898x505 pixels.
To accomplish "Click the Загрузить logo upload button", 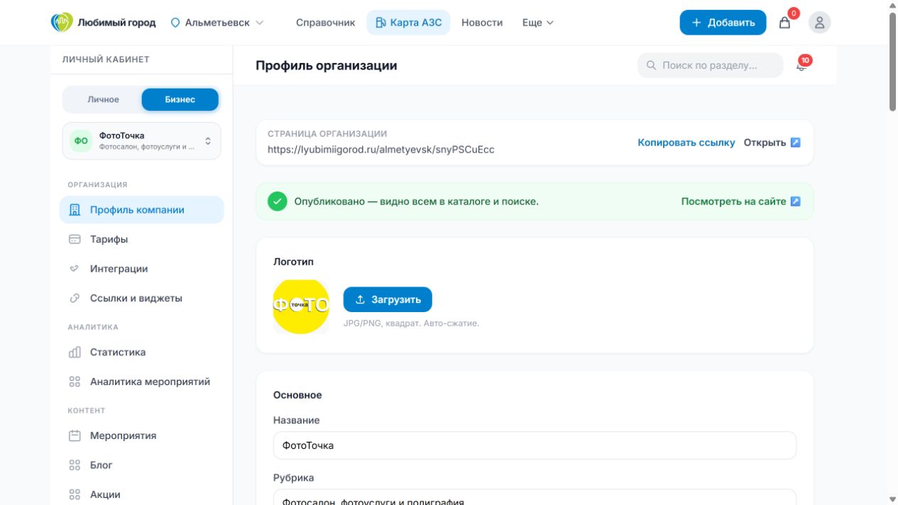I will click(x=388, y=299).
